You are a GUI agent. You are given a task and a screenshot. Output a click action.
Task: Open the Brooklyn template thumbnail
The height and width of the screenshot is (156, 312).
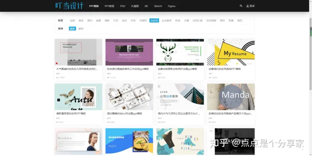tap(78, 141)
